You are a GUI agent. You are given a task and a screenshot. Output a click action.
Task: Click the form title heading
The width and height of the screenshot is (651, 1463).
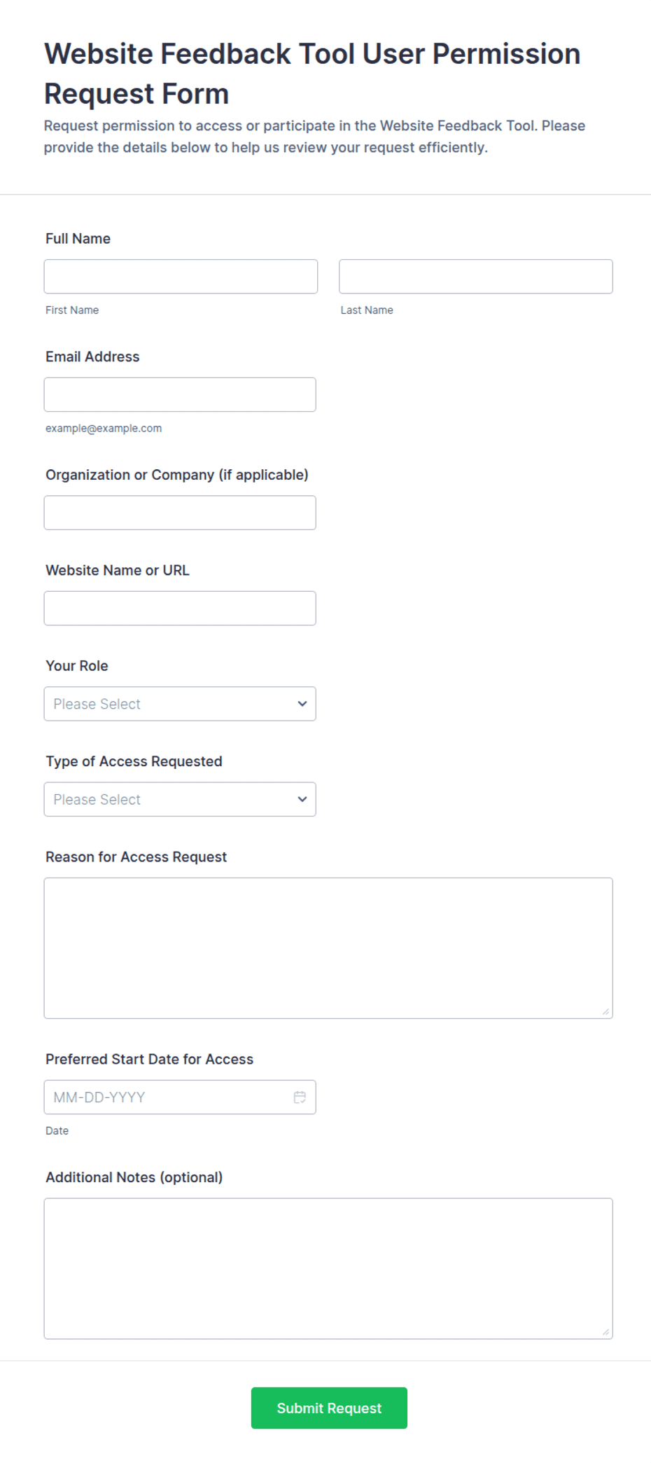click(312, 74)
